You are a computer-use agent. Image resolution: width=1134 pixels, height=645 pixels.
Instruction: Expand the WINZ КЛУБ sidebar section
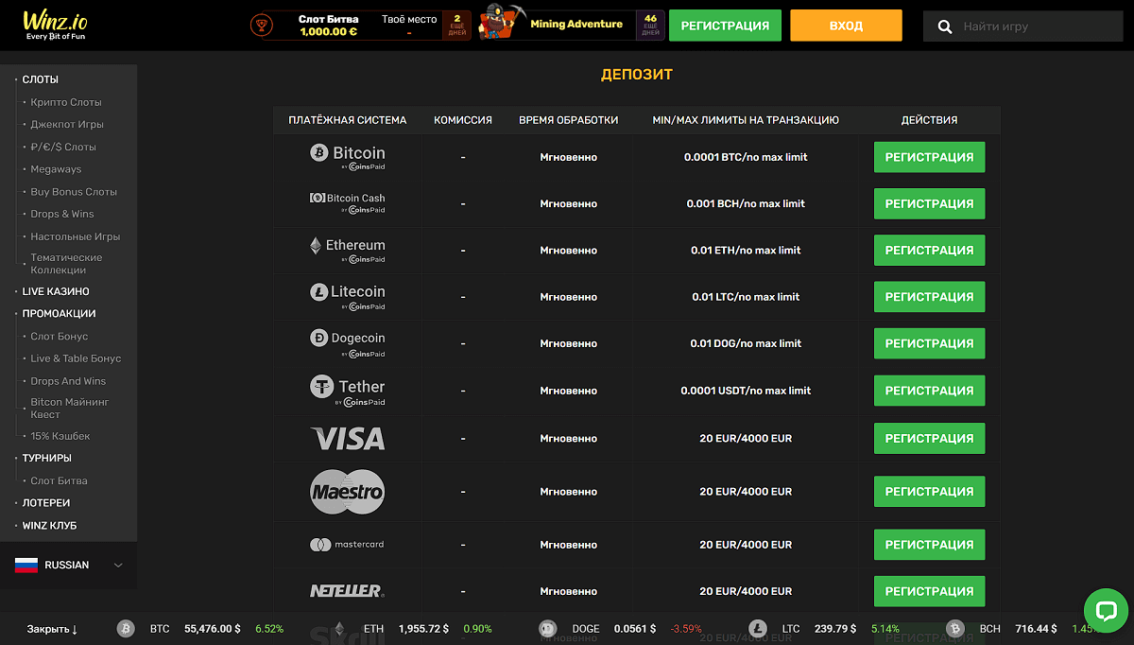pyautogui.click(x=49, y=525)
